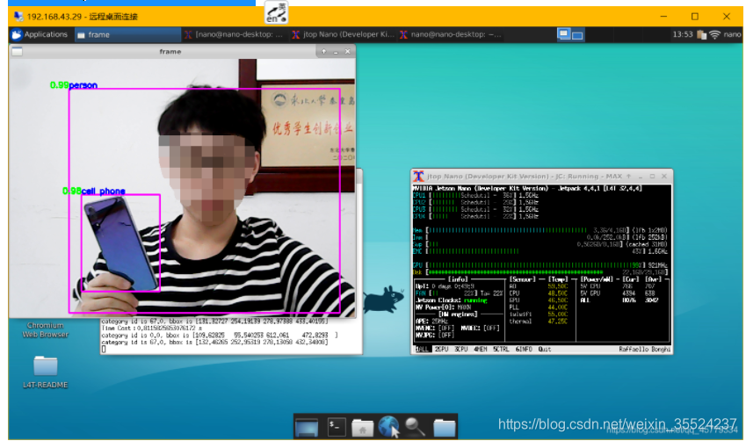Click the GPU 921MHz usage bar in jtop
Image resolution: width=746 pixels, height=441 pixels.
(x=540, y=265)
